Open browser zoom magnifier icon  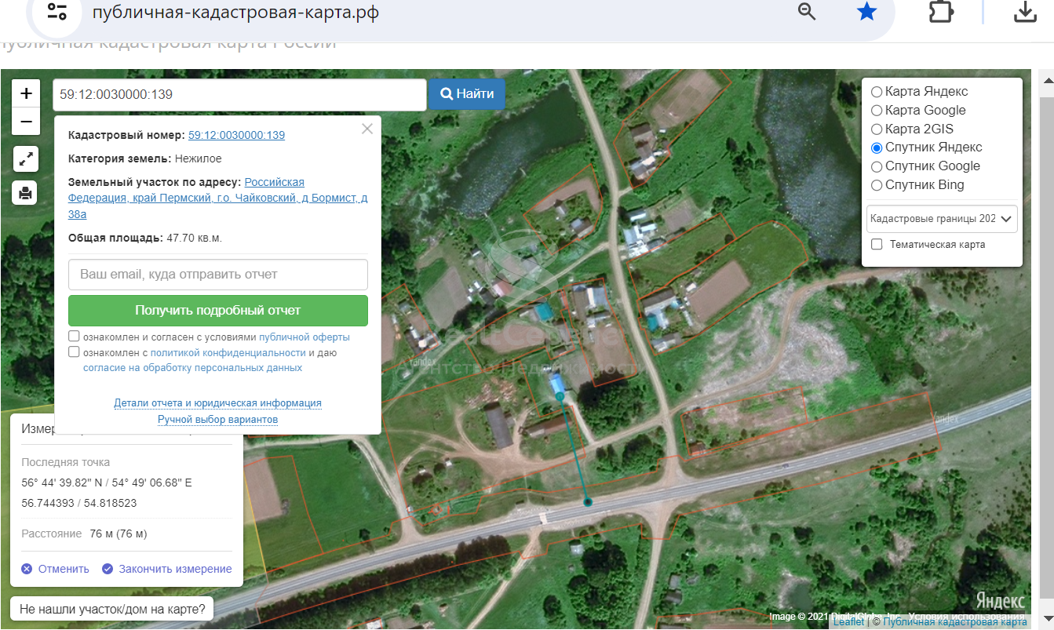807,11
